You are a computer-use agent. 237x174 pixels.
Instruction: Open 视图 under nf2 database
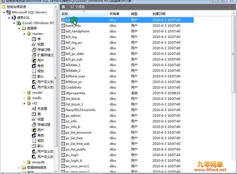[x=40, y=119]
